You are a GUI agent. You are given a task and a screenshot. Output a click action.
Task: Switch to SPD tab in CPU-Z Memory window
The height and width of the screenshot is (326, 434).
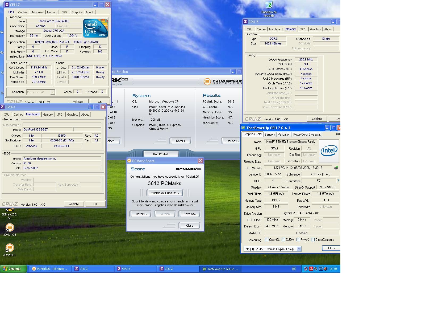pos(303,29)
